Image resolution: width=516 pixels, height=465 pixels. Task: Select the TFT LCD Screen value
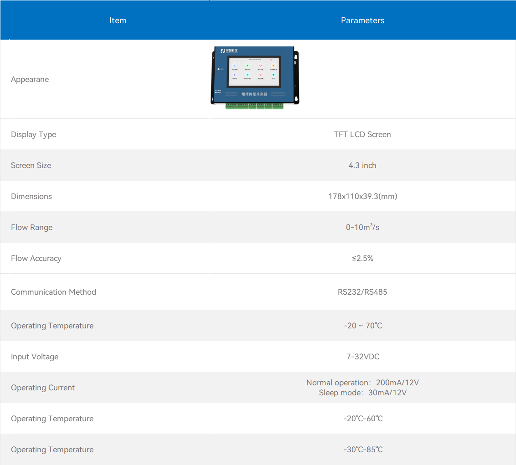click(x=362, y=134)
